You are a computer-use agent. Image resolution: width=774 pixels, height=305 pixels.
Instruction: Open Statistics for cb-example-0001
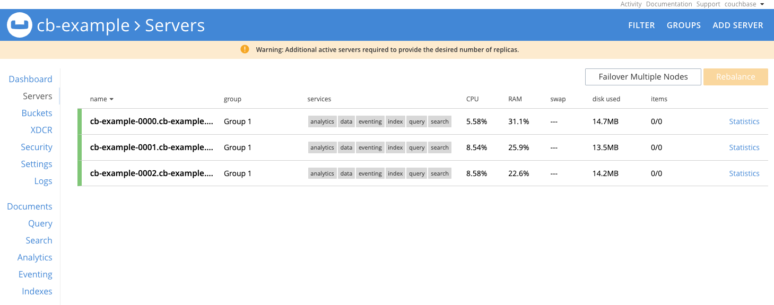[744, 147]
